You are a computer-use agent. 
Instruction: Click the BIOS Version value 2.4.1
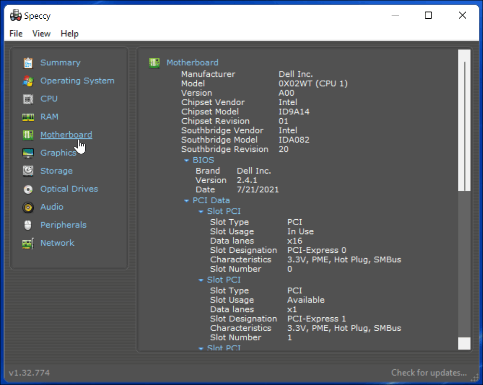[x=247, y=180]
